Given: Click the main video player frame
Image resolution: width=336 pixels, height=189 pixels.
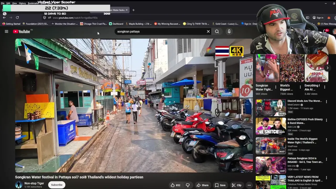Looking at the screenshot, I should click(134, 105).
